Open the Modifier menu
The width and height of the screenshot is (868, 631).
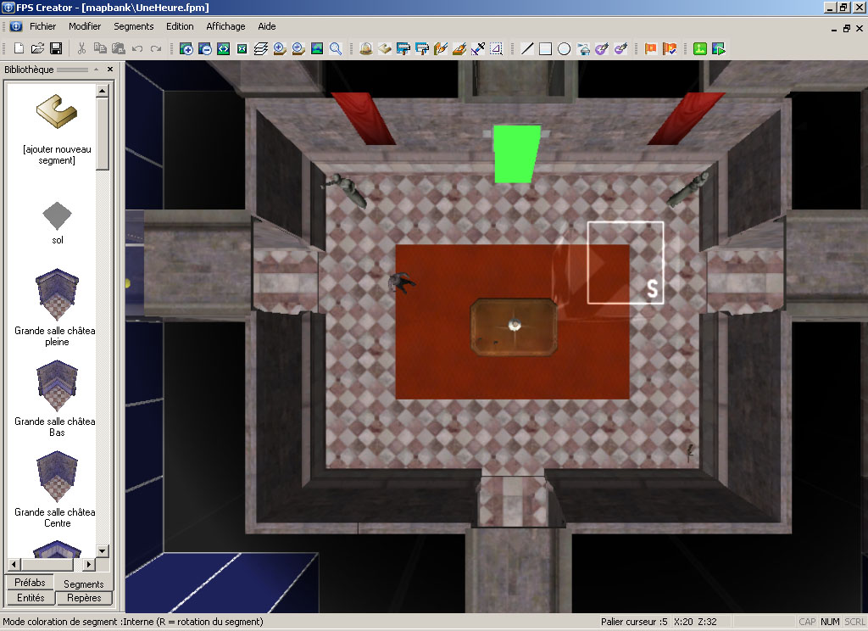coord(85,26)
